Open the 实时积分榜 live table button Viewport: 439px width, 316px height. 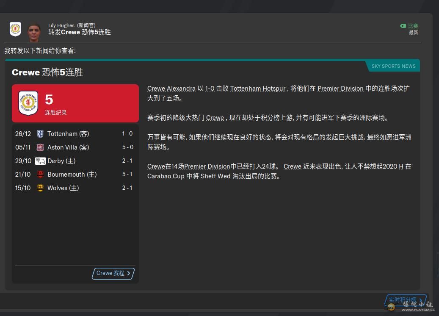406,300
